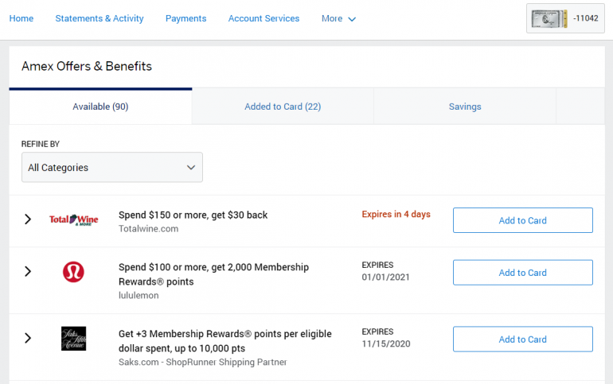Add the Saks.com offer to card
Viewport: 613px width, 384px height.
[522, 339]
